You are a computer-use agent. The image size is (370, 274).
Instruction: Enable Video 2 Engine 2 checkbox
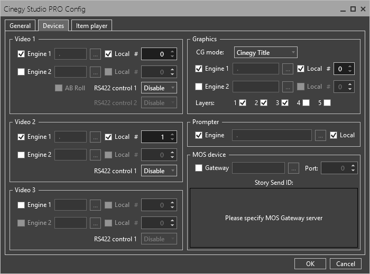[x=21, y=155]
